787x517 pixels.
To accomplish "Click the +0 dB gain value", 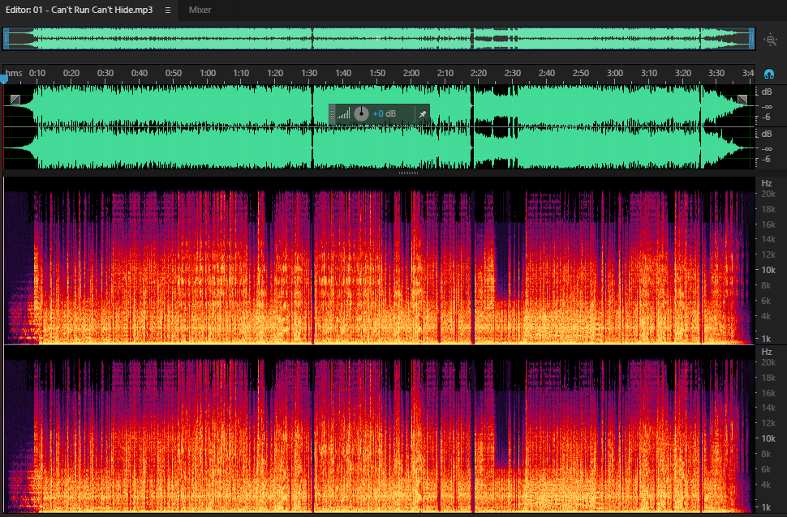I will coord(384,113).
